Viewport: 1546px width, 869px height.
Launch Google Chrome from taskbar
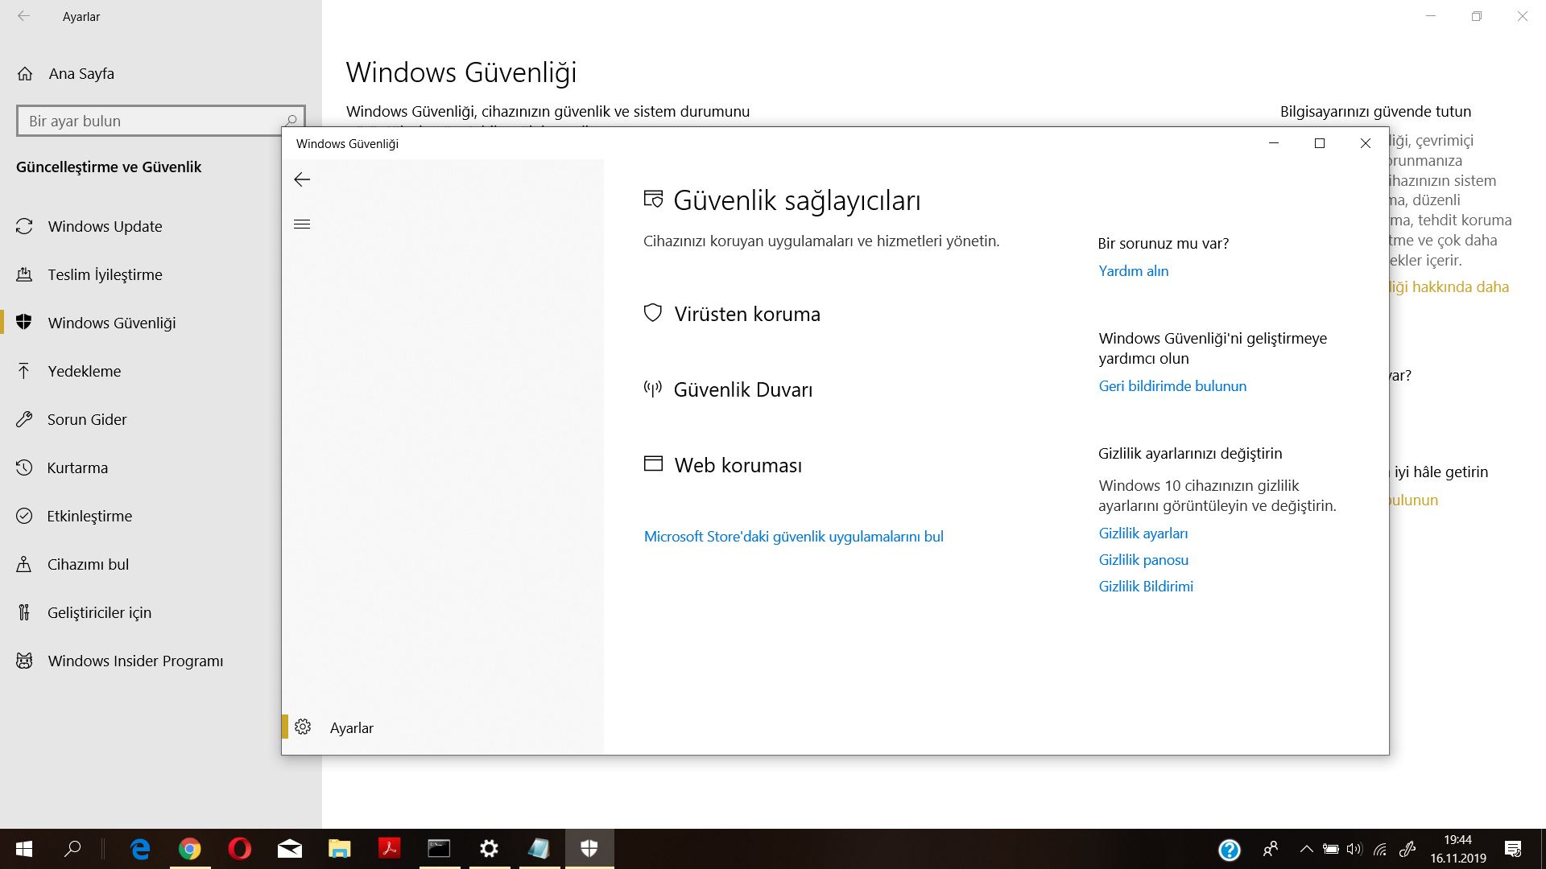[x=190, y=849]
